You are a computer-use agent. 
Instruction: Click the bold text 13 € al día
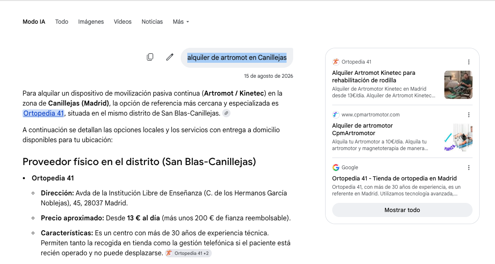pyautogui.click(x=143, y=218)
